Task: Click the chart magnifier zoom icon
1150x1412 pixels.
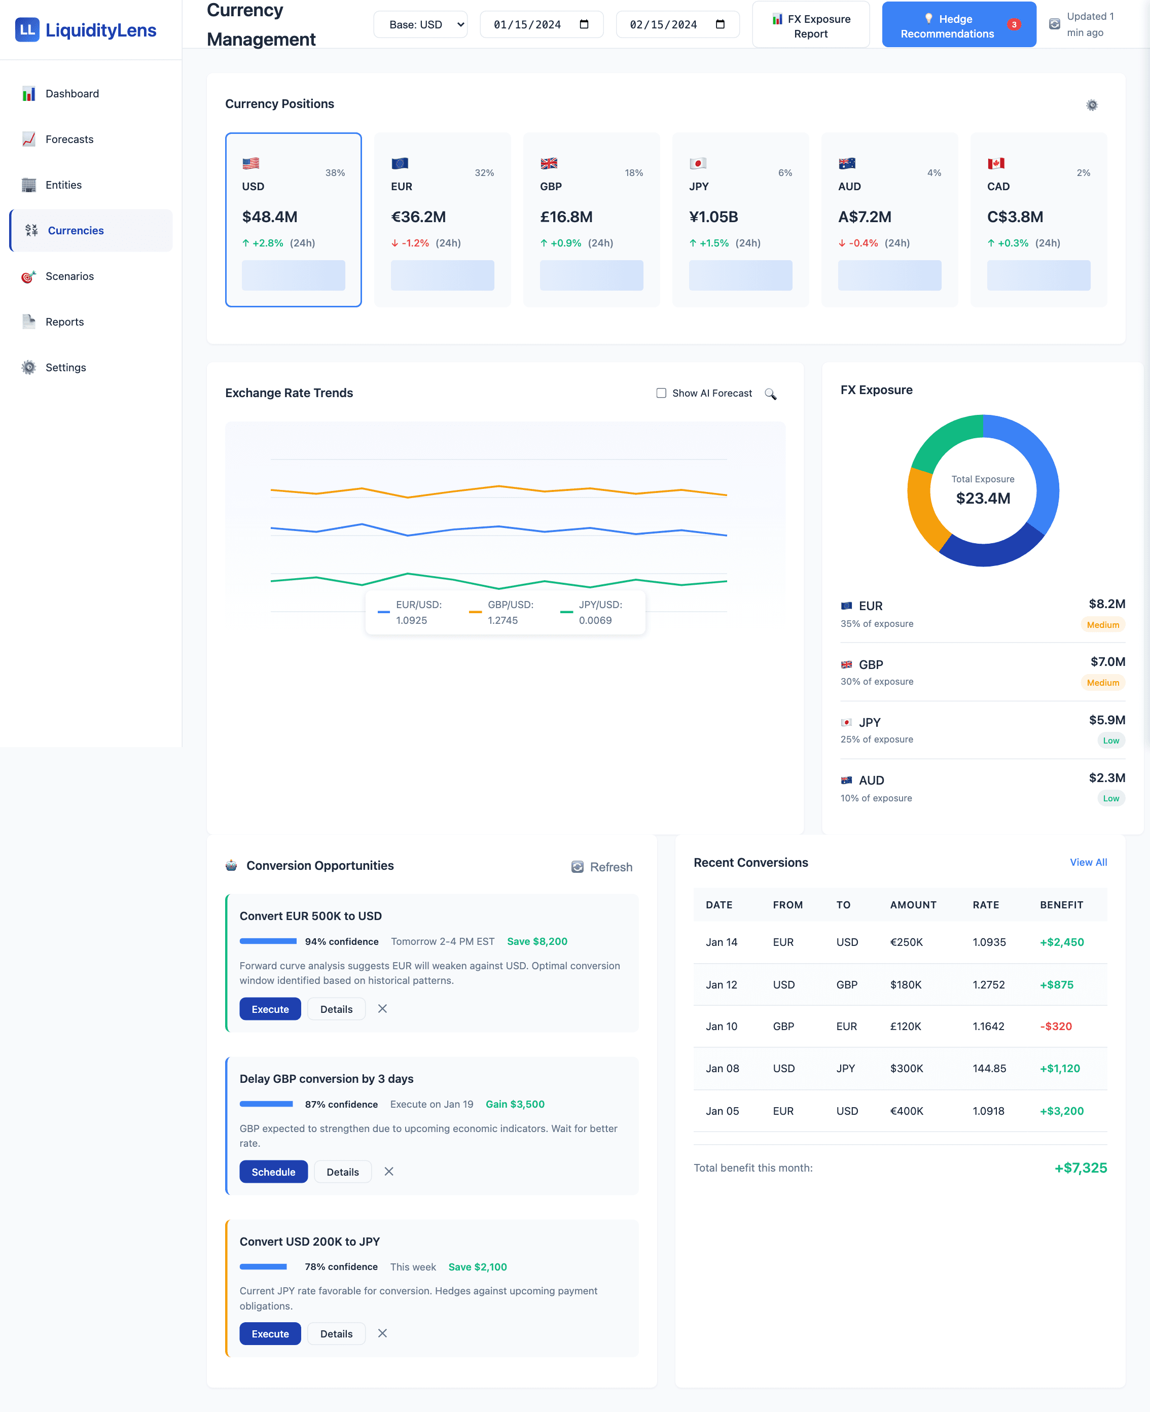Action: [770, 394]
